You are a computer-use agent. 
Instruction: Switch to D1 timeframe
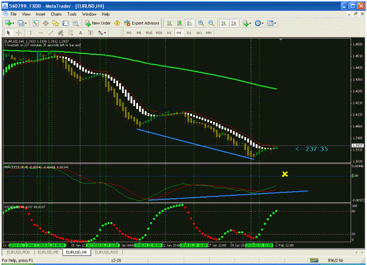pyautogui.click(x=189, y=33)
